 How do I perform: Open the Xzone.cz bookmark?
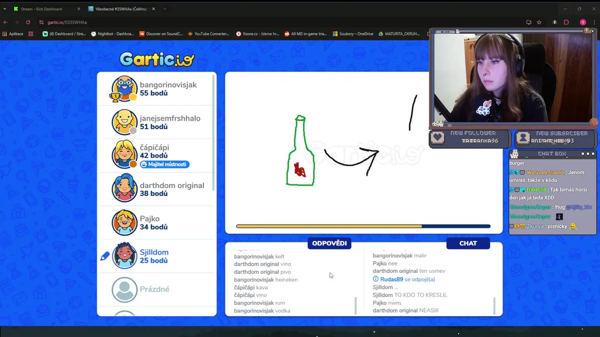click(257, 34)
